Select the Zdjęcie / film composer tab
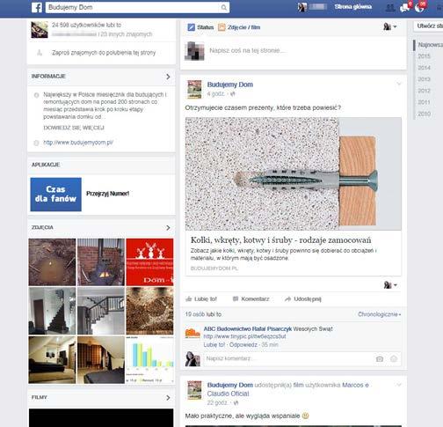The width and height of the screenshot is (443, 427). [x=239, y=27]
